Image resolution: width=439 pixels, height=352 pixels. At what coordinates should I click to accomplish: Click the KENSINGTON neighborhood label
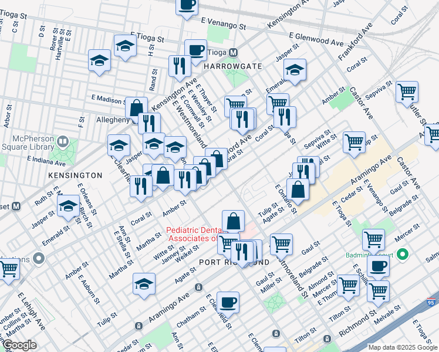(75, 175)
